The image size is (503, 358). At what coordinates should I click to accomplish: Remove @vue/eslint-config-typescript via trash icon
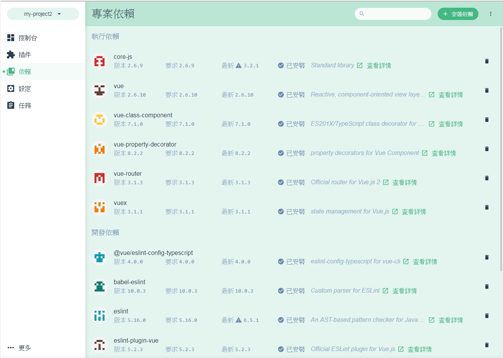pyautogui.click(x=487, y=257)
